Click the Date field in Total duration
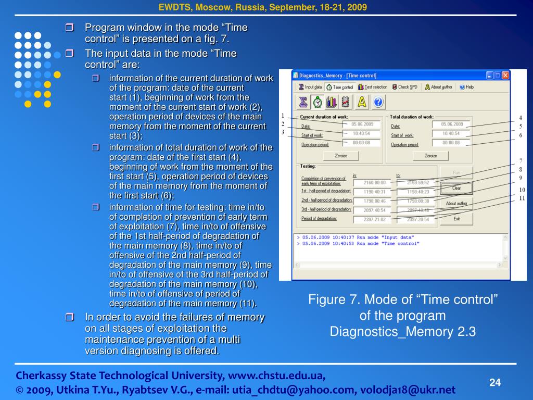The image size is (533, 400). [451, 124]
